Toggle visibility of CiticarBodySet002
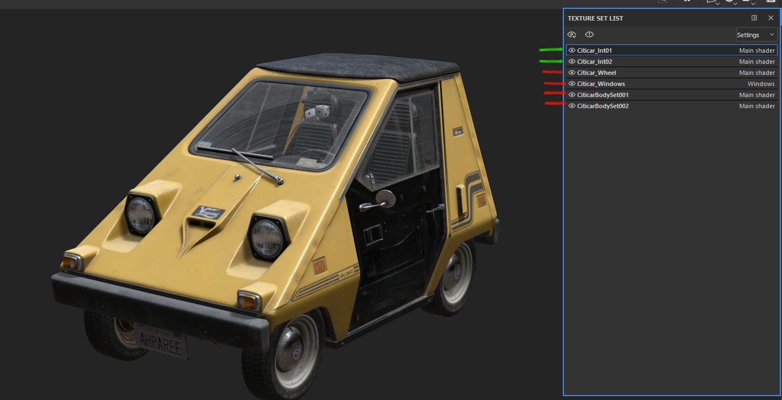 click(572, 106)
